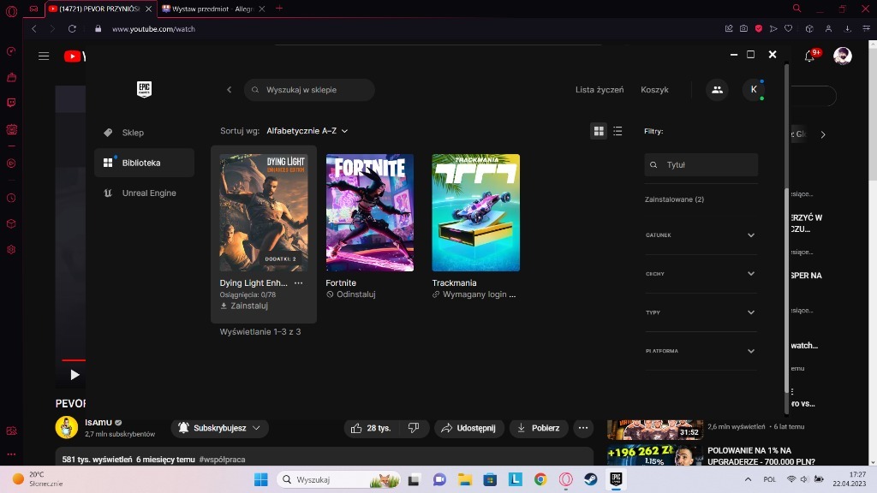Viewport: 877px width, 493px height.
Task: Open Opera sidebar history clock
Action: click(11, 198)
